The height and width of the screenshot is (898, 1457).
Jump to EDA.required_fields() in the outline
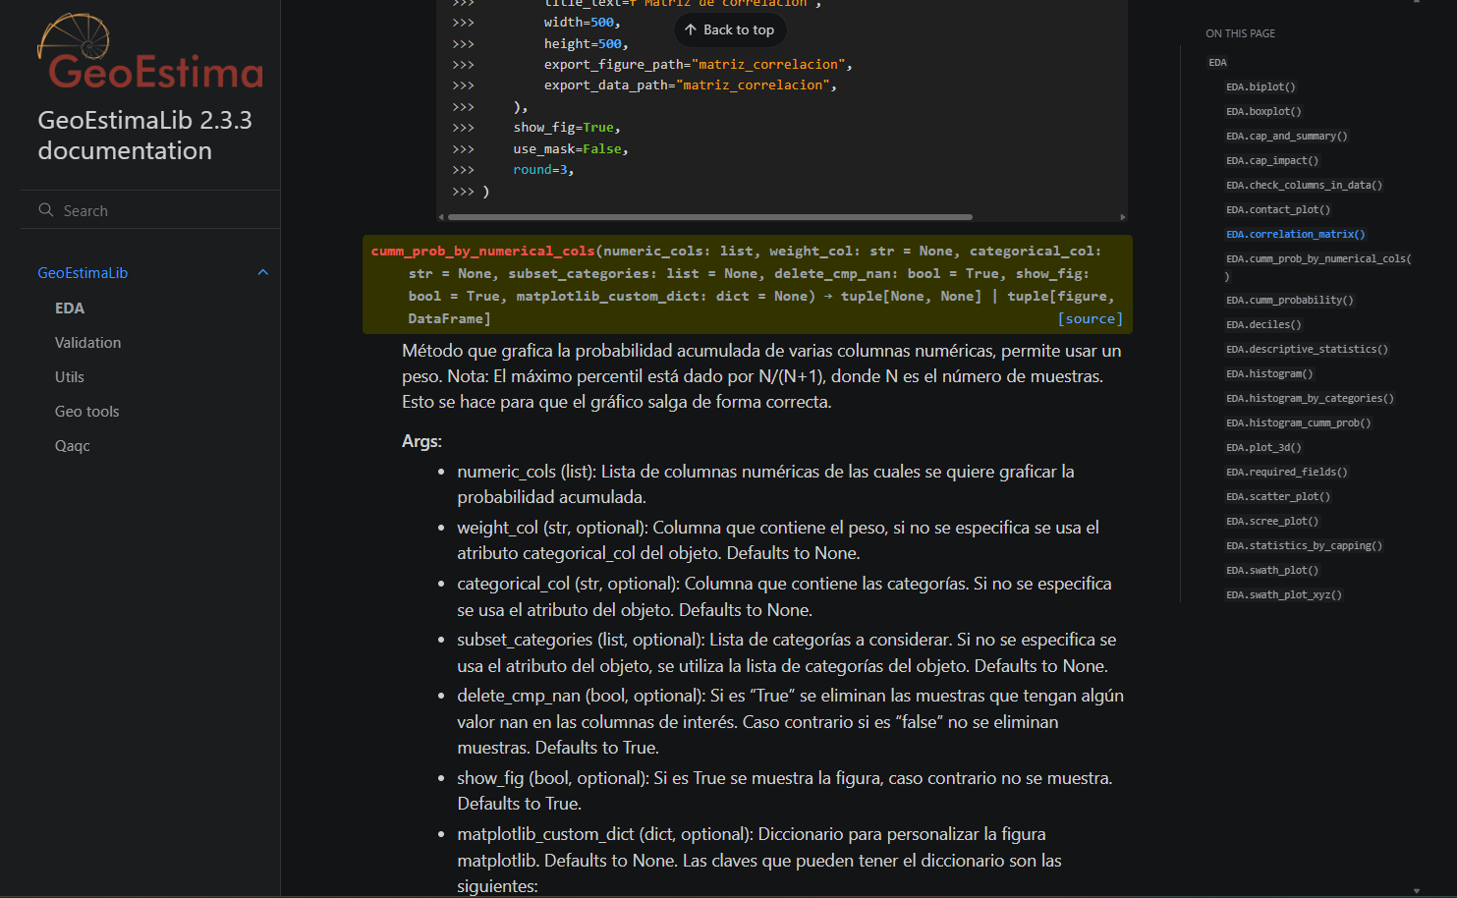click(x=1287, y=472)
